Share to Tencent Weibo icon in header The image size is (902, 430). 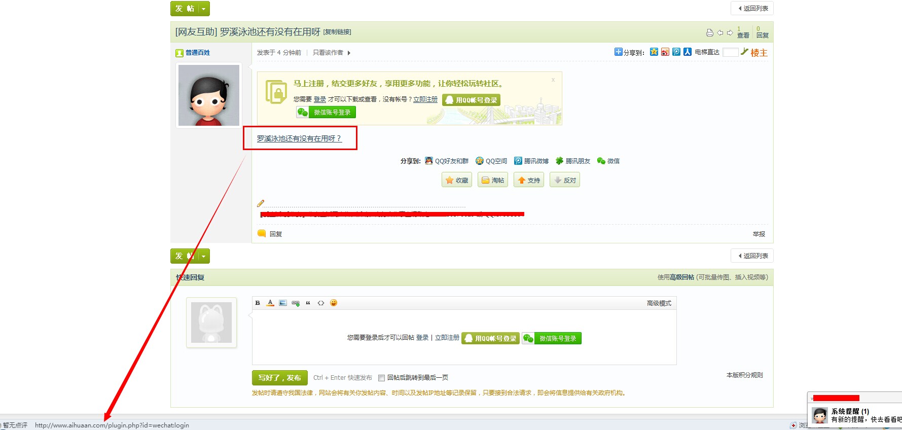(676, 52)
